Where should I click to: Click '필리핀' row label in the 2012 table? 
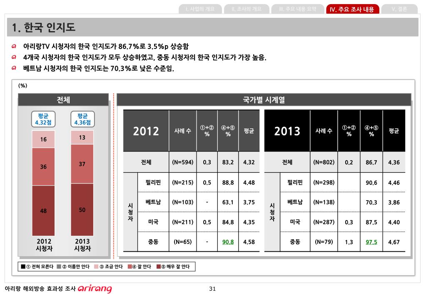tap(153, 182)
